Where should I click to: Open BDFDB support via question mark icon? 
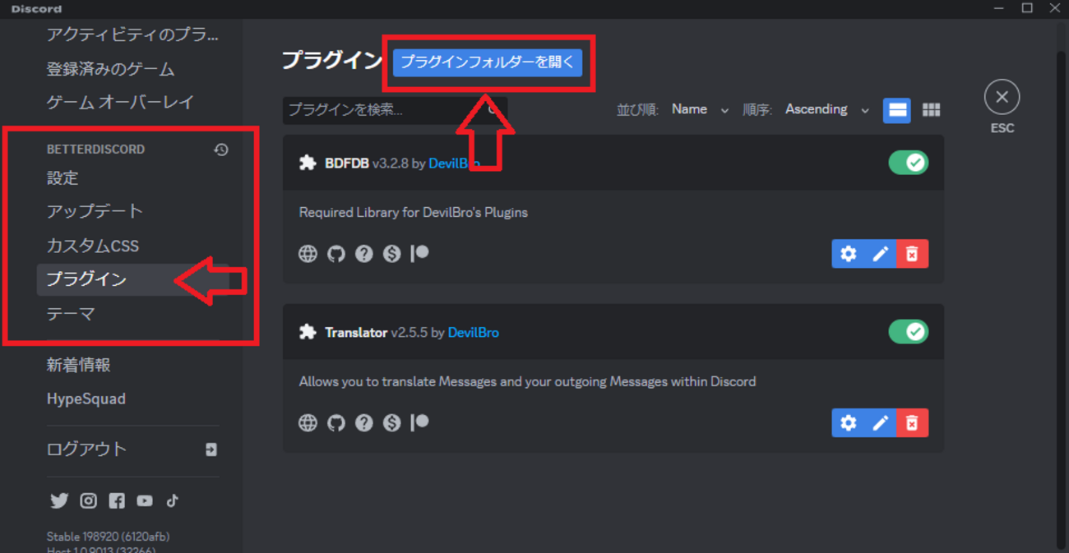click(363, 253)
